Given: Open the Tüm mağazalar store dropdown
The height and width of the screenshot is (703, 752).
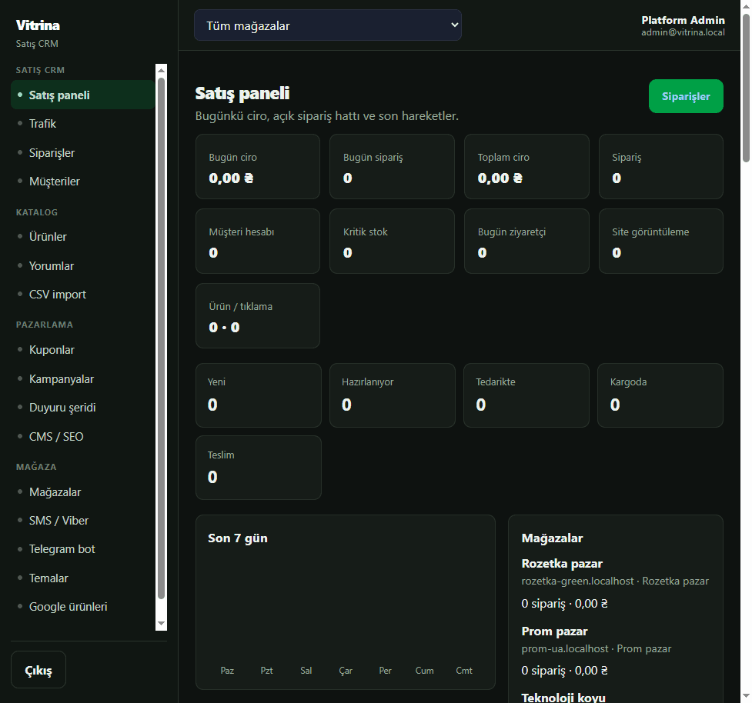Looking at the screenshot, I should click(328, 25).
